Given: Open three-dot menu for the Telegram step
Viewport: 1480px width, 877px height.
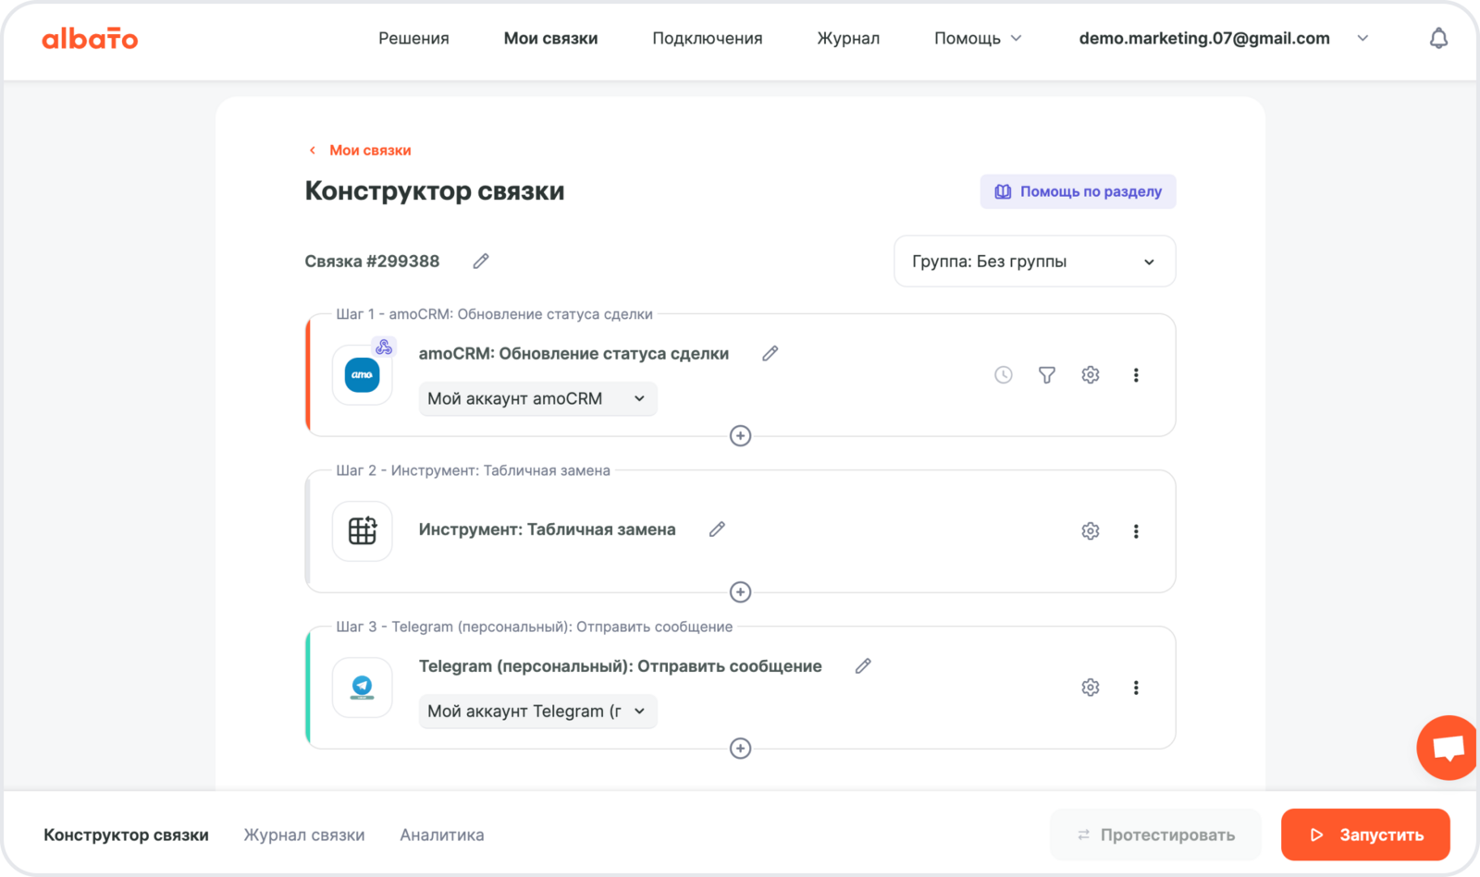Looking at the screenshot, I should 1136,688.
